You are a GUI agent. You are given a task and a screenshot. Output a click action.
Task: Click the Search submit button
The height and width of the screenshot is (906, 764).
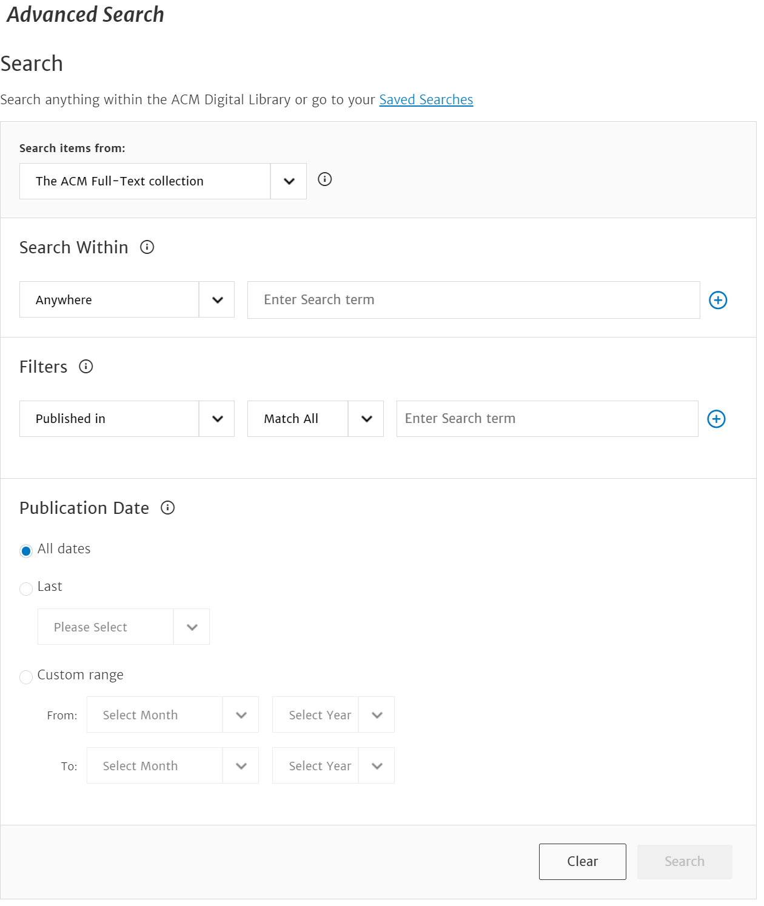pyautogui.click(x=685, y=862)
